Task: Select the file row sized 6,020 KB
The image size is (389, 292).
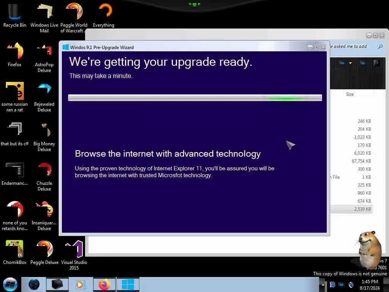Action: (x=351, y=153)
